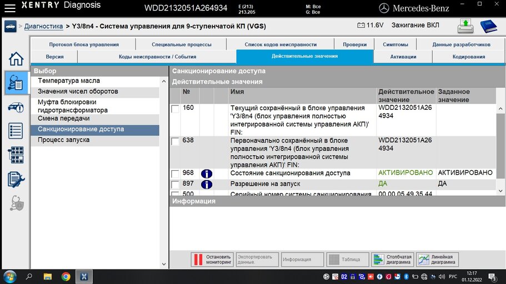Switch to Xentry app taskbar icon
The width and height of the screenshot is (506, 284).
coord(84,277)
